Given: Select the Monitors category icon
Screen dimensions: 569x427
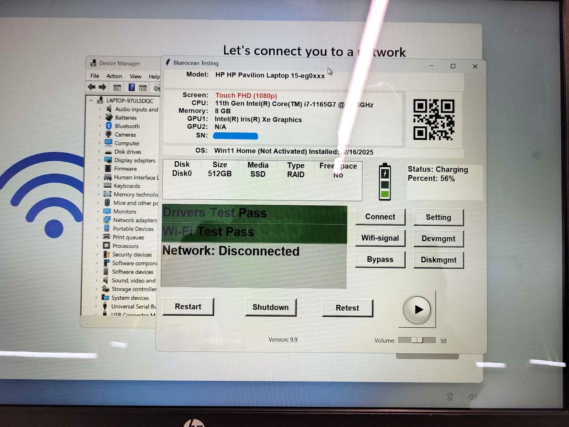Looking at the screenshot, I should (x=107, y=211).
